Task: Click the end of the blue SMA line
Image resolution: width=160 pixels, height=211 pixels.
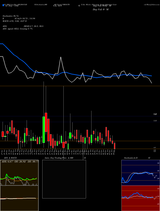Action: [x=152, y=76]
